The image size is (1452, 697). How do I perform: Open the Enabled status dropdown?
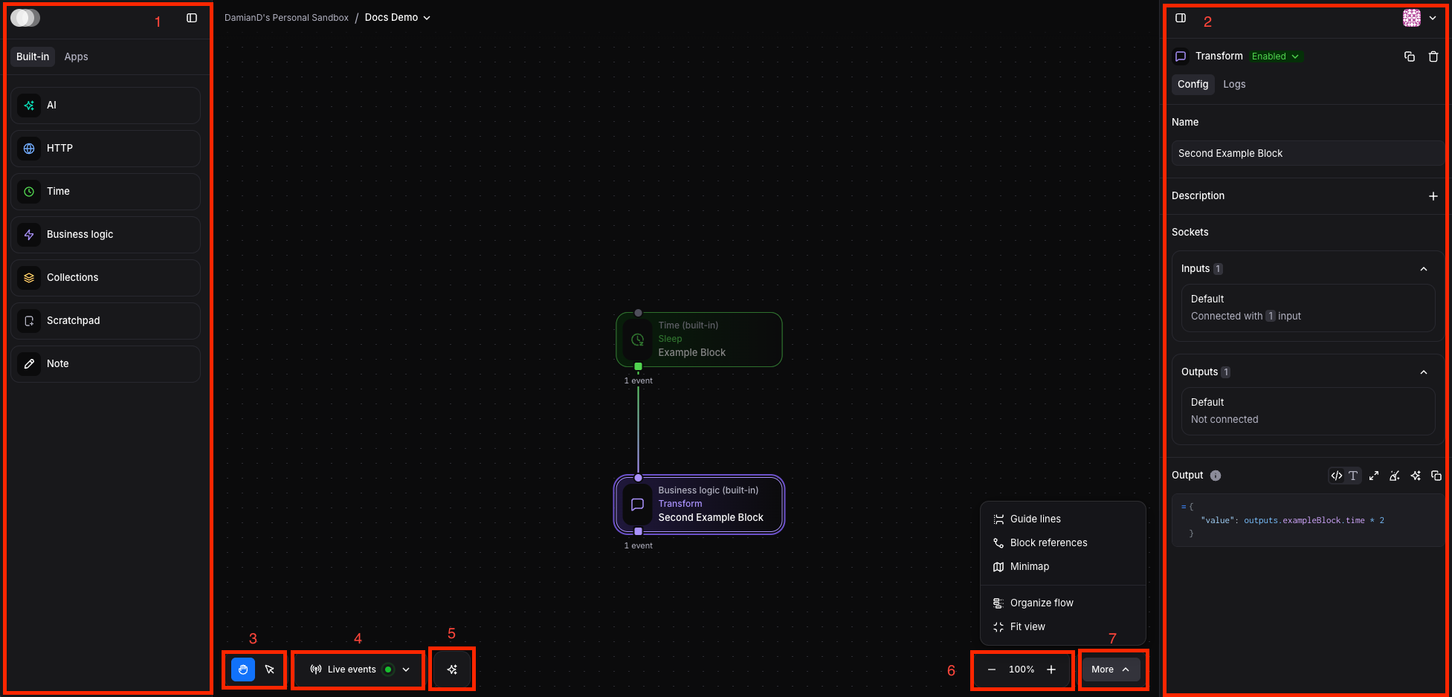[x=1275, y=56]
